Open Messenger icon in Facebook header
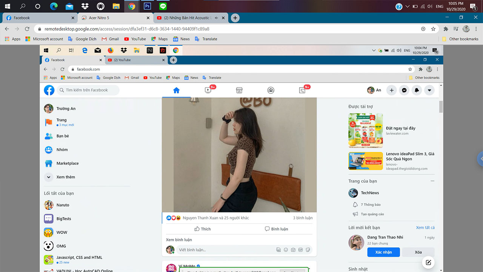The width and height of the screenshot is (483, 272). (404, 90)
